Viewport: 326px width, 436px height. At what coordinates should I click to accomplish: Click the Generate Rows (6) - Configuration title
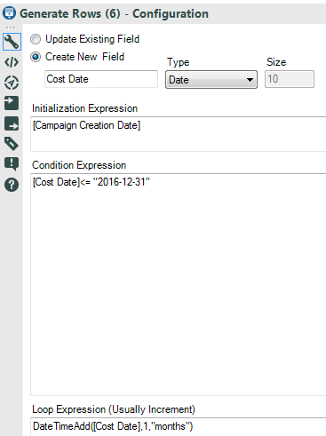(x=114, y=13)
